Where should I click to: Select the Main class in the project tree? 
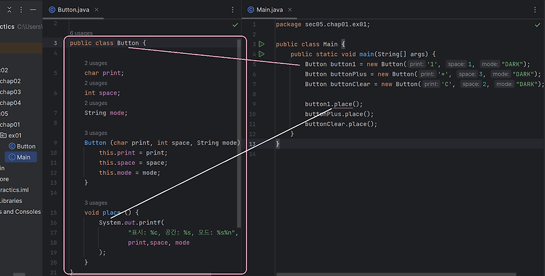pyautogui.click(x=23, y=157)
